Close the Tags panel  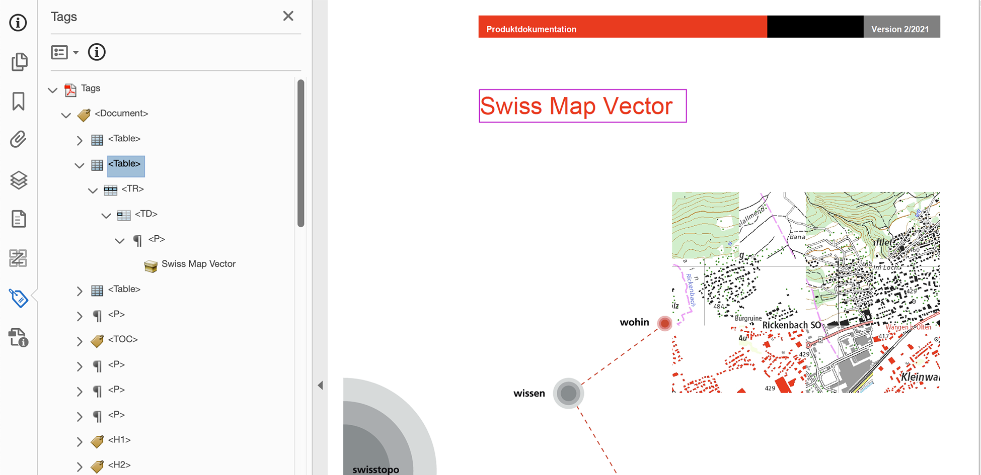[x=288, y=16]
